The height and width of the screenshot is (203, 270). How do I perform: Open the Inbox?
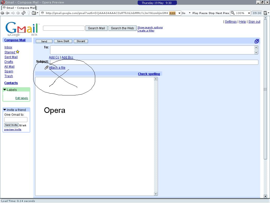tap(8, 47)
